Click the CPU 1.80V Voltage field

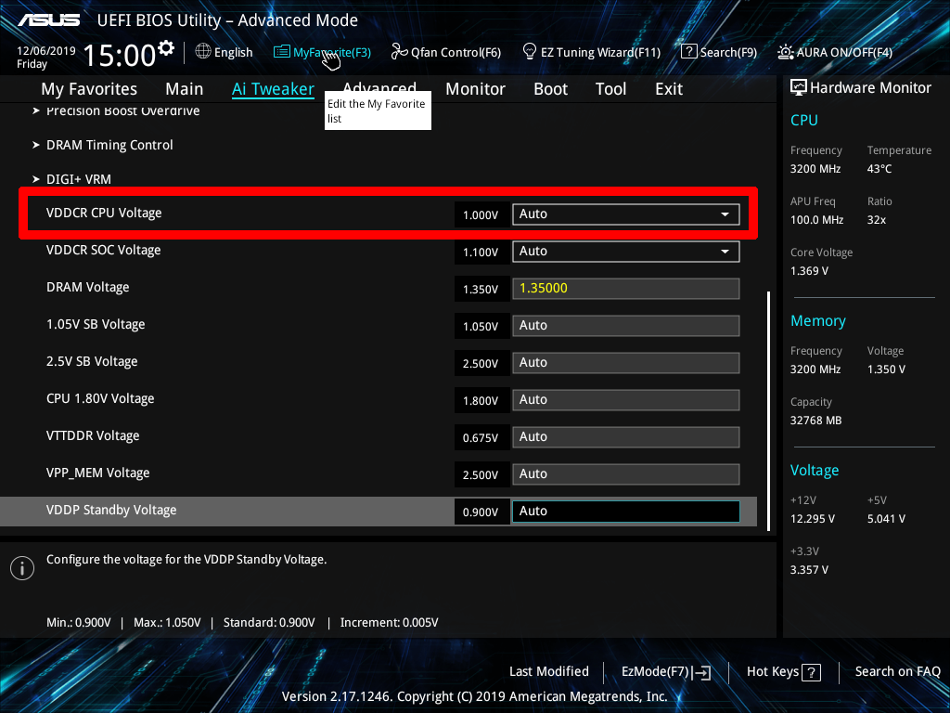(x=626, y=400)
